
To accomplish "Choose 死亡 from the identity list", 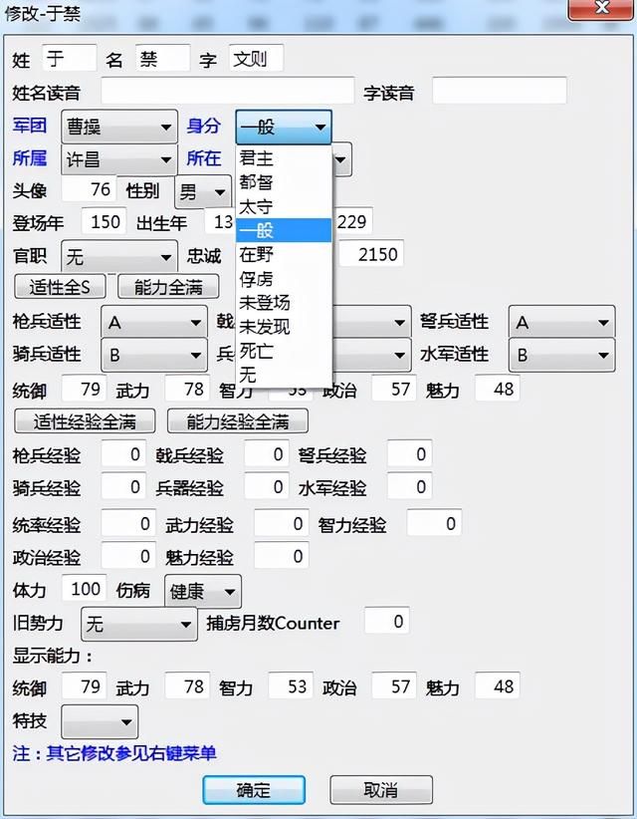I will click(284, 351).
